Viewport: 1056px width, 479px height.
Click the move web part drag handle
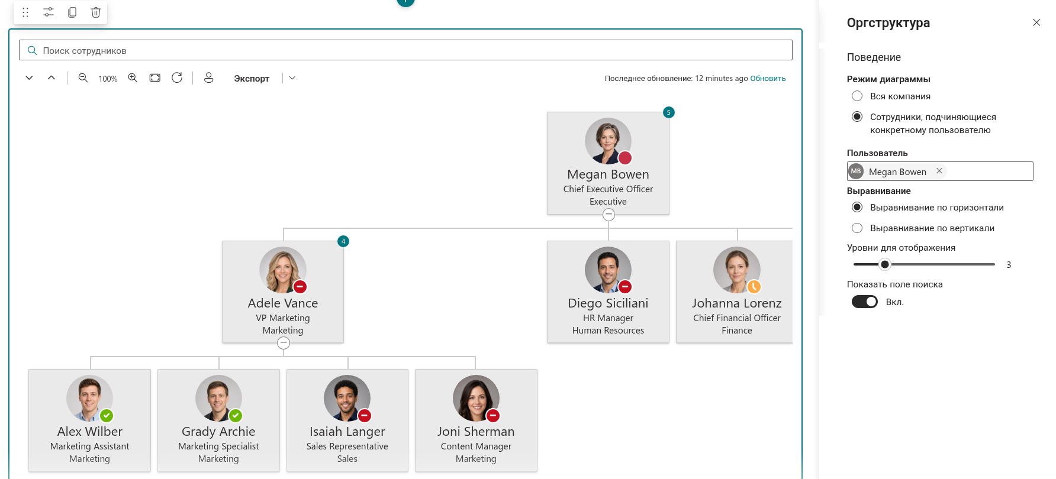tap(25, 12)
